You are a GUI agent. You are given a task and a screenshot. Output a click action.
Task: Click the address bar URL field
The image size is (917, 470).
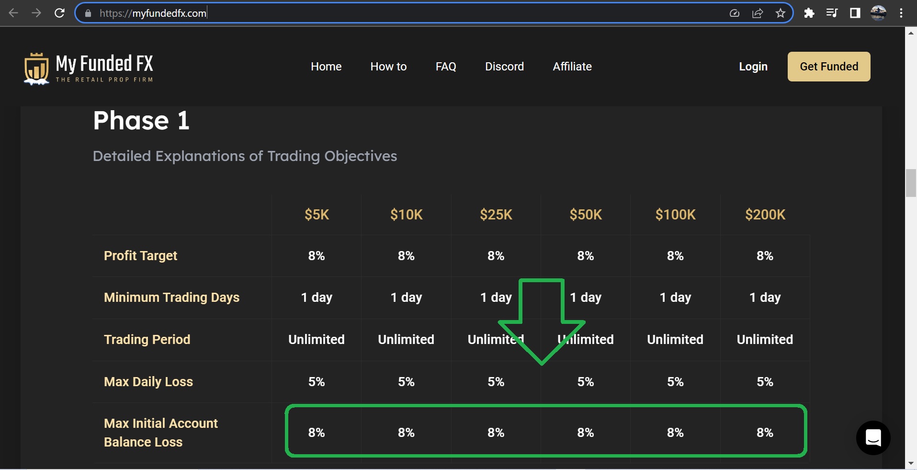(x=383, y=13)
